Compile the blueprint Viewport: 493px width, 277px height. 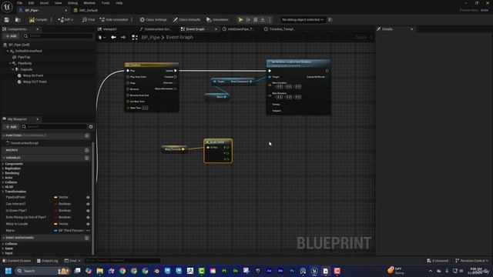(38, 19)
